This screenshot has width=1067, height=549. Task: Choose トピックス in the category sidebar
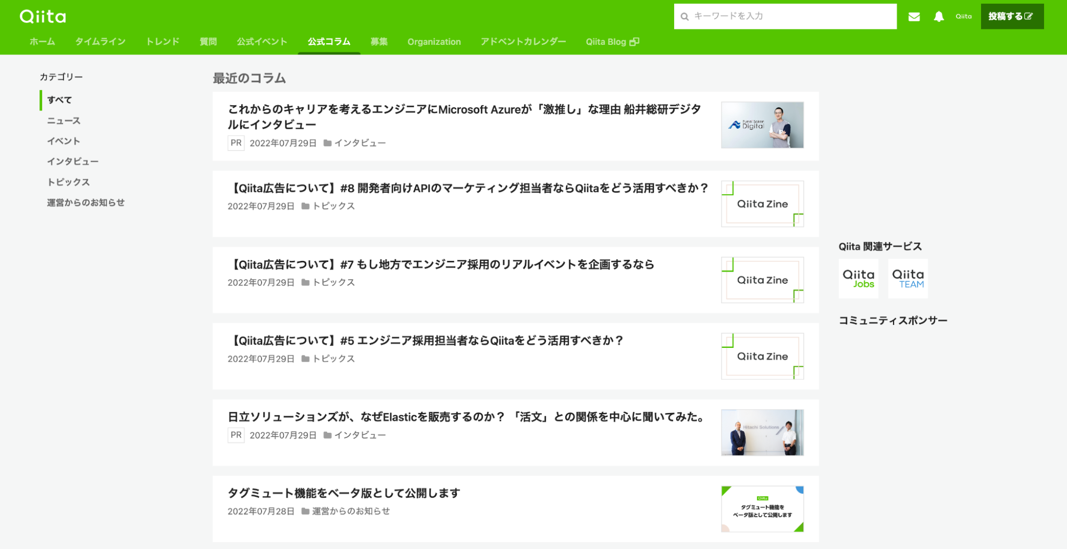click(68, 182)
